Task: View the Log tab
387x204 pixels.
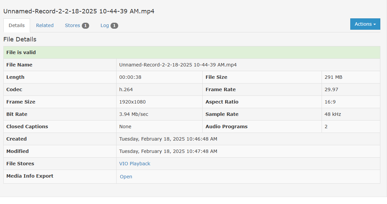Action: (x=104, y=25)
